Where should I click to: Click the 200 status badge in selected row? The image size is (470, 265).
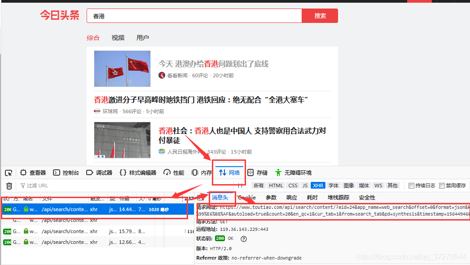click(x=8, y=209)
